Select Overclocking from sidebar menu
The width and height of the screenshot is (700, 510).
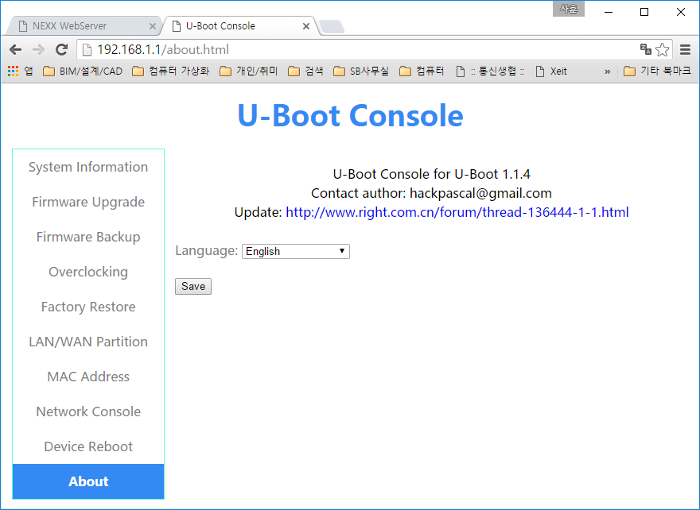coord(88,272)
